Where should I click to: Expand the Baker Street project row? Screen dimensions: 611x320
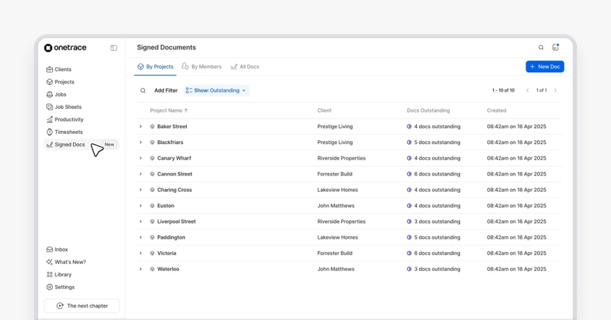[141, 126]
